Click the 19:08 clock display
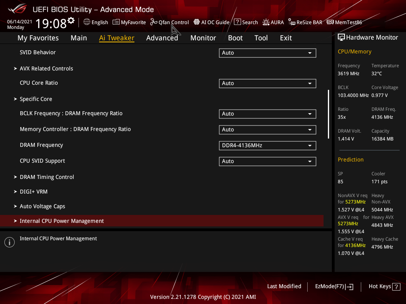 (x=51, y=23)
